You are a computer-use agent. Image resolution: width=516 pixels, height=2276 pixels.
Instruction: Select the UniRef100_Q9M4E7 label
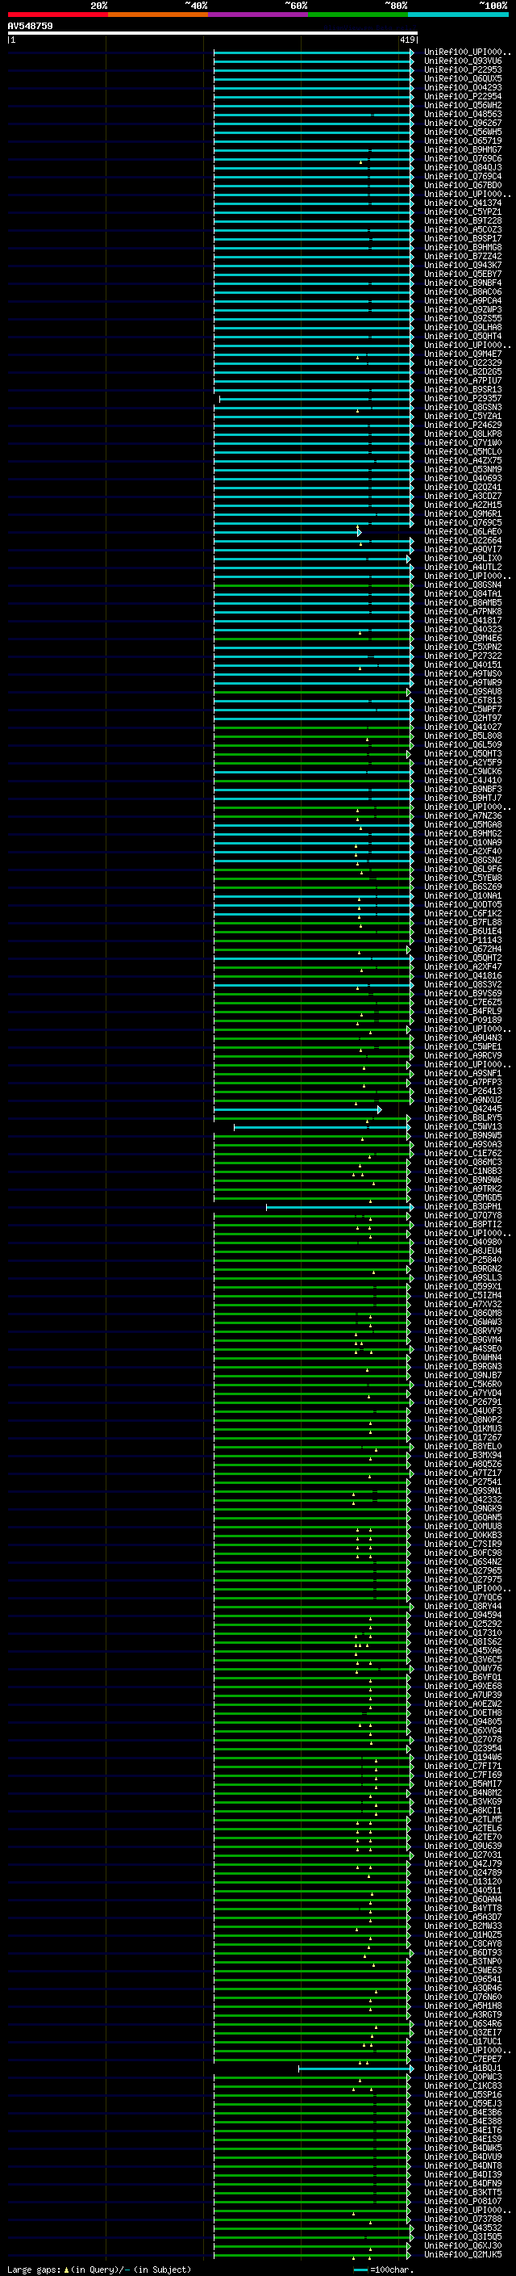pyautogui.click(x=463, y=354)
